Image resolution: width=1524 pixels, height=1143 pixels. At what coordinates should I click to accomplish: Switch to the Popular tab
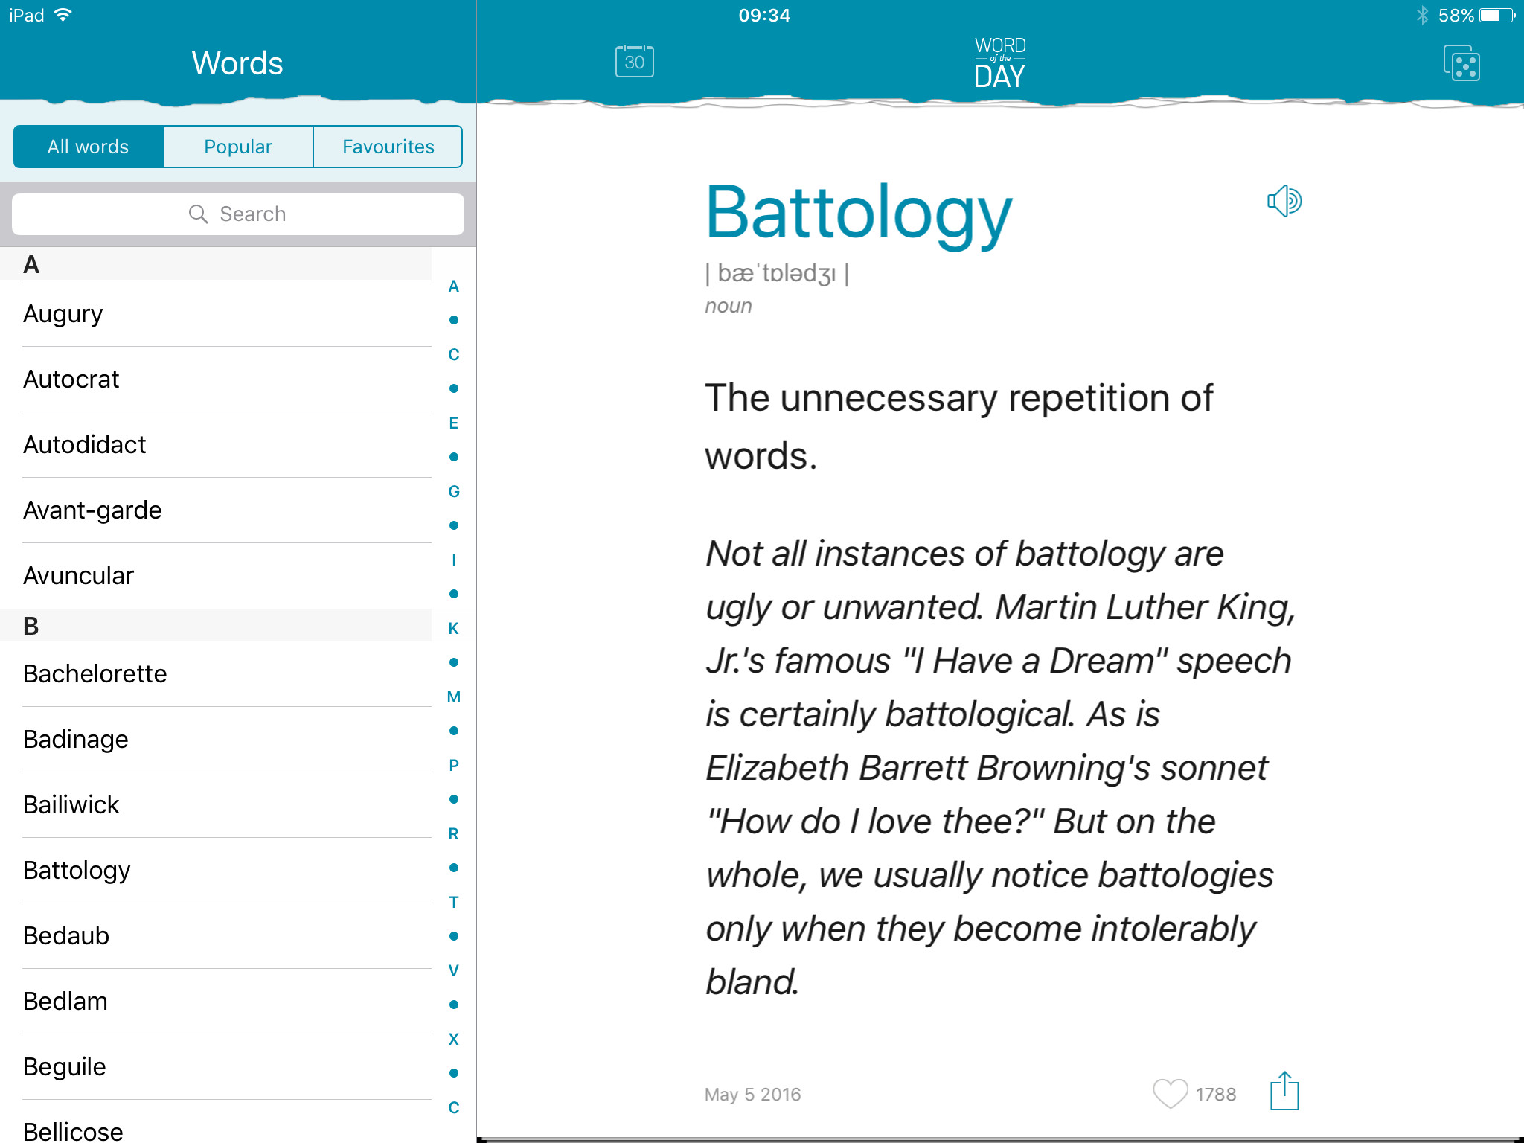pyautogui.click(x=237, y=147)
